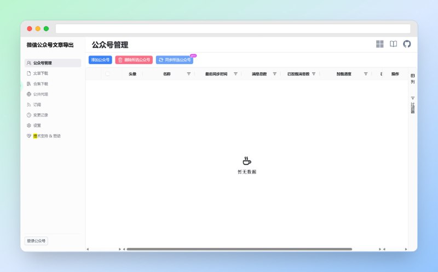Open 变更记录 sidebar item
Screen dimensions: 438x272
(x=53, y=115)
